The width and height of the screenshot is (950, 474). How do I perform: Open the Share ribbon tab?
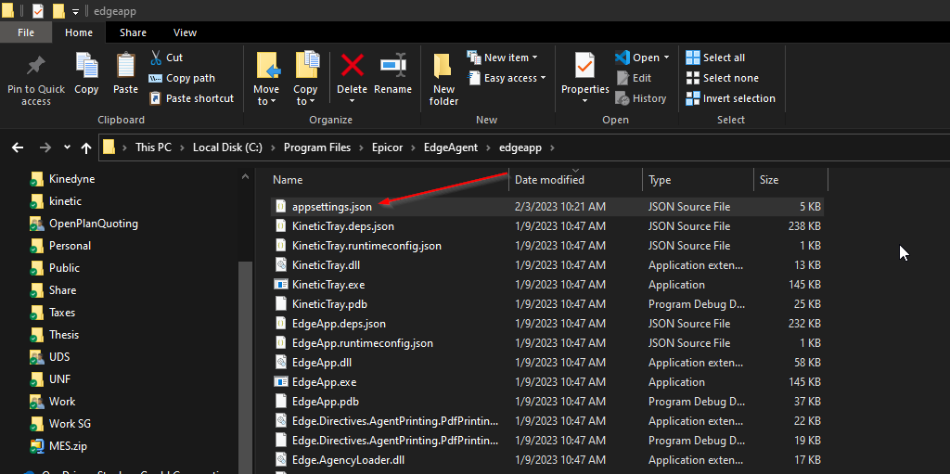133,32
